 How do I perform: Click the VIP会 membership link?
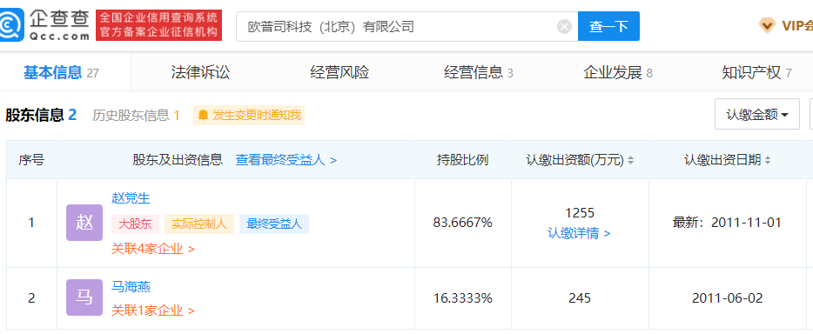click(x=797, y=26)
